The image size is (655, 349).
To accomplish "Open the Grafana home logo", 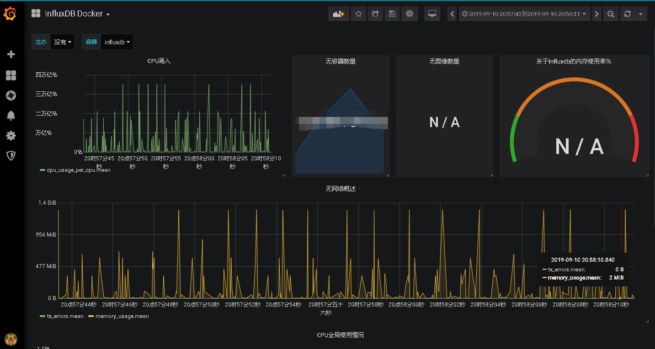I will point(10,14).
